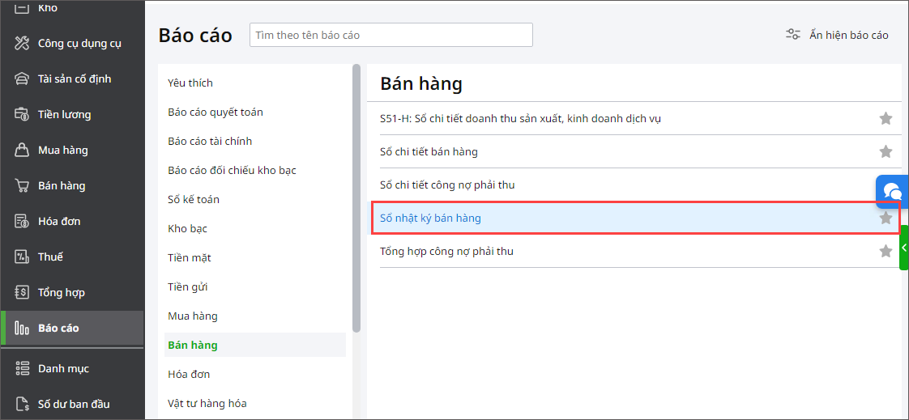Image resolution: width=909 pixels, height=420 pixels.
Task: Favorite the S51-H report with its star
Action: [x=886, y=119]
